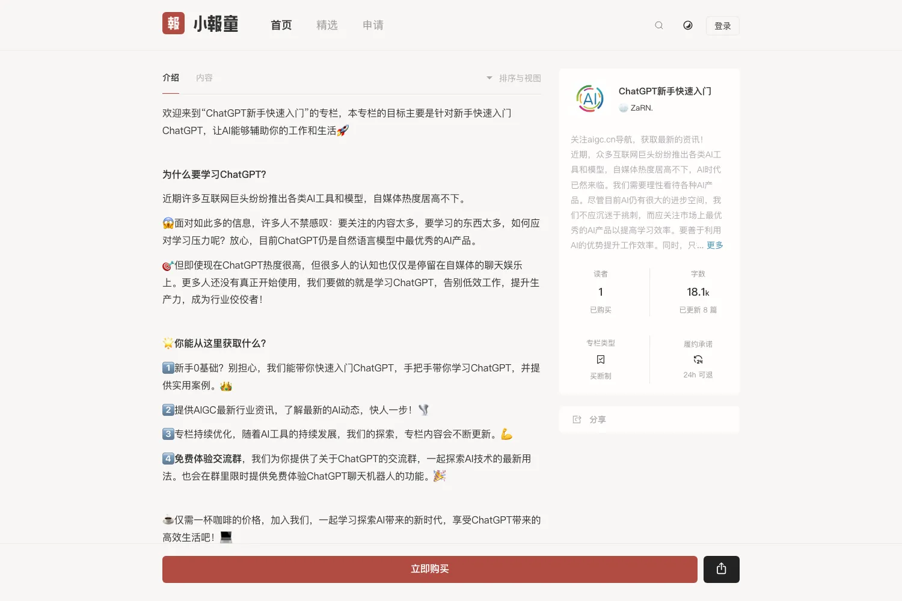Click the 立即购买 purchase button
902x601 pixels.
pyautogui.click(x=430, y=569)
